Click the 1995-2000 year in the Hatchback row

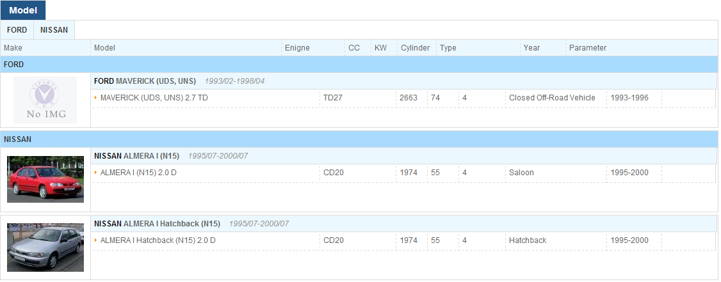629,240
